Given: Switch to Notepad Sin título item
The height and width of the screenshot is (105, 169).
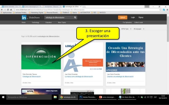Looking at the screenshot, I should pyautogui.click(x=127, y=97).
